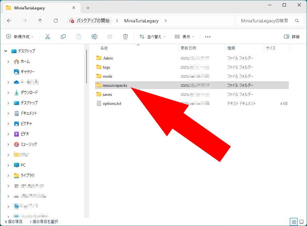Select the saves folder icon
The height and width of the screenshot is (226, 307).
(99, 94)
